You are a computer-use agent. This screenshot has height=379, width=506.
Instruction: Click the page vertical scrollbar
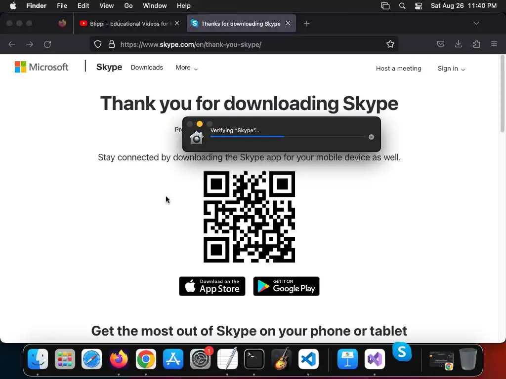coord(502,93)
